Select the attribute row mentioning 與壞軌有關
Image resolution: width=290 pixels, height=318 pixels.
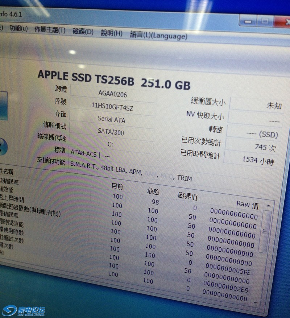click(30, 210)
